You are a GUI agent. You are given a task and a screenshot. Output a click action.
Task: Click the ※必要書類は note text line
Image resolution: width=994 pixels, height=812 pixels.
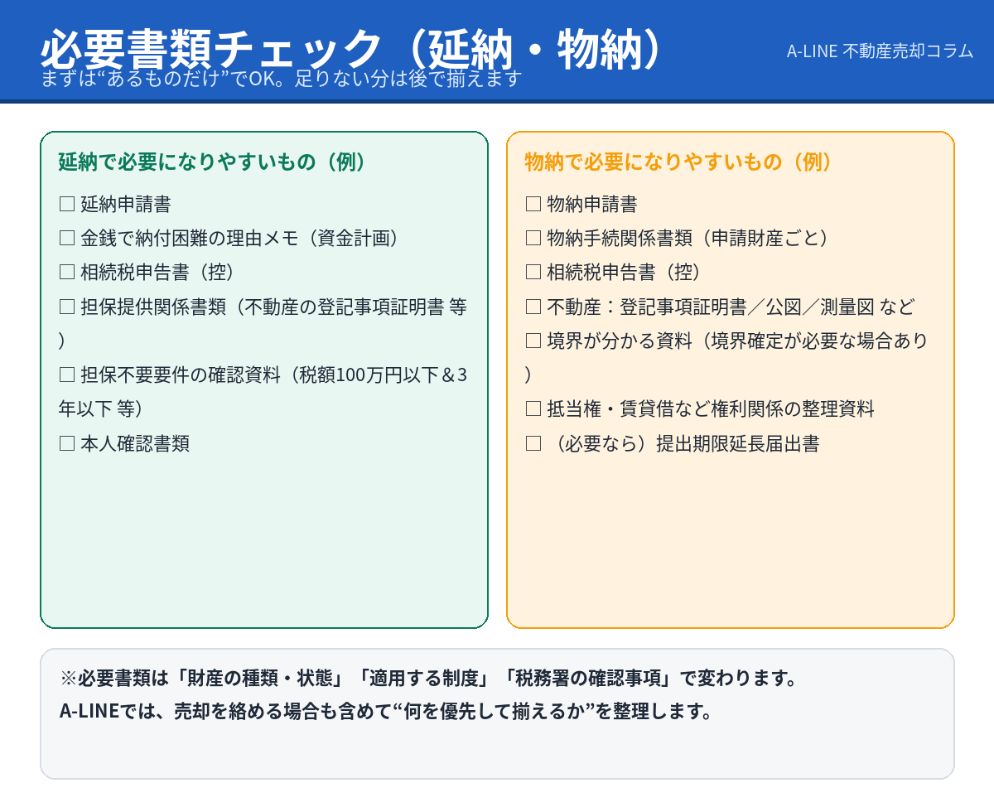tap(428, 679)
